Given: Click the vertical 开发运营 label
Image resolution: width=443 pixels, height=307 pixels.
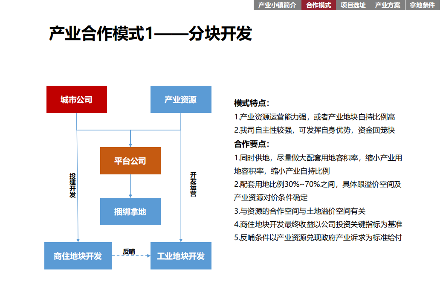Looking at the screenshot, I should coord(193,184).
